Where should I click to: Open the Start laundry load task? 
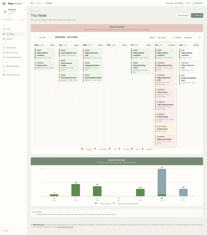click(x=69, y=78)
